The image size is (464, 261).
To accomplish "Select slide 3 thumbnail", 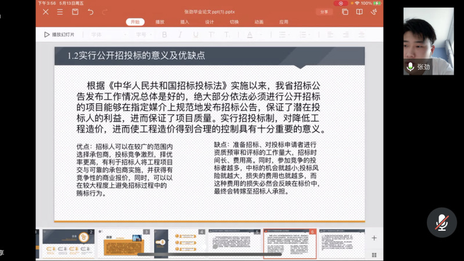I will pyautogui.click(x=124, y=243).
